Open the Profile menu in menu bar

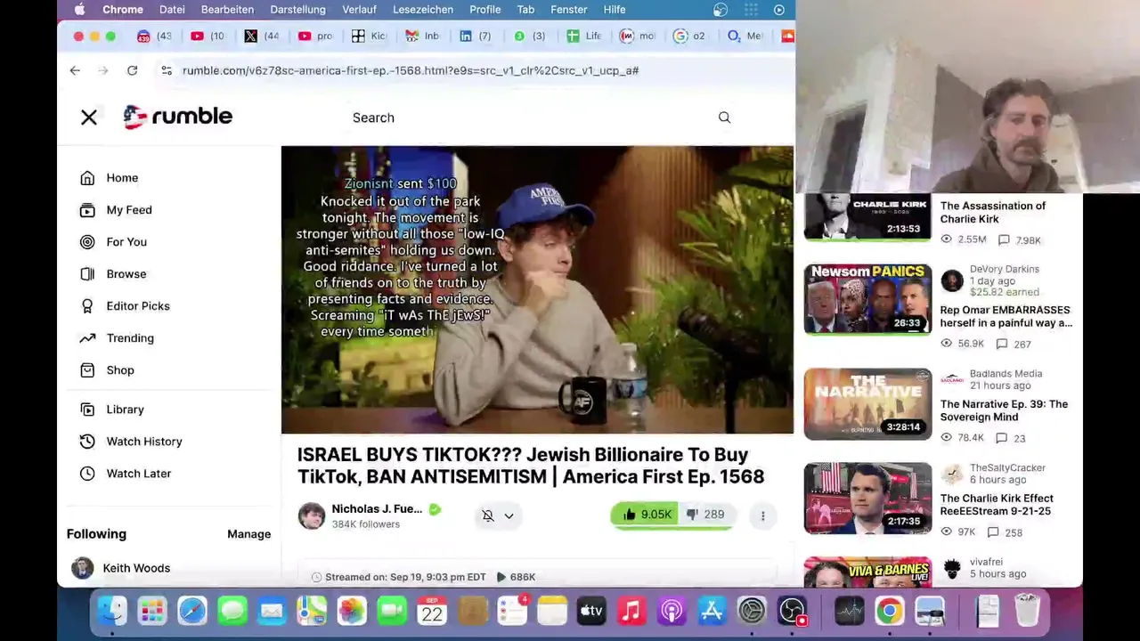(485, 9)
